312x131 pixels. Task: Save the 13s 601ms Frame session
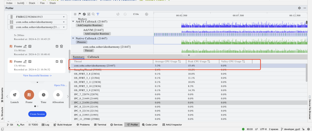click(57, 61)
